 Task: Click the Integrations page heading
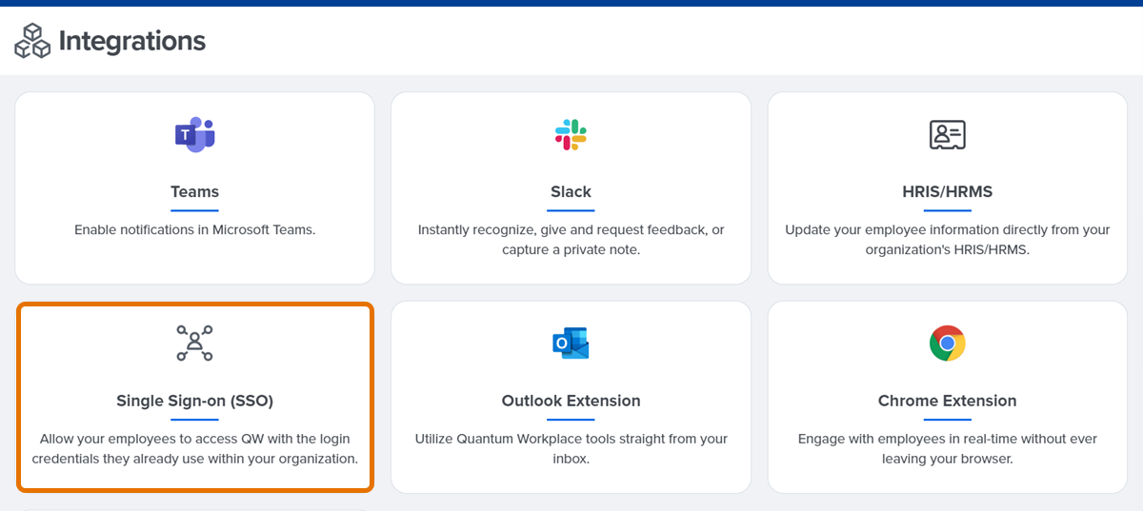click(131, 41)
